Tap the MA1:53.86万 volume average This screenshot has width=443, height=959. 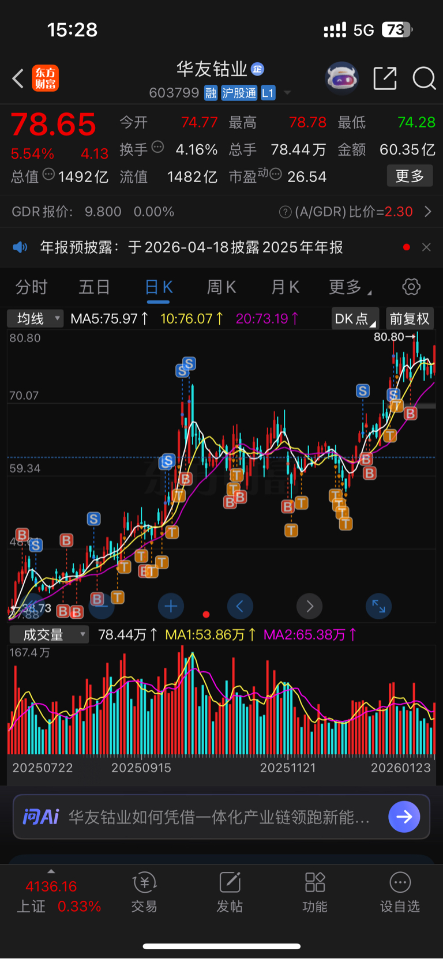coord(211,635)
